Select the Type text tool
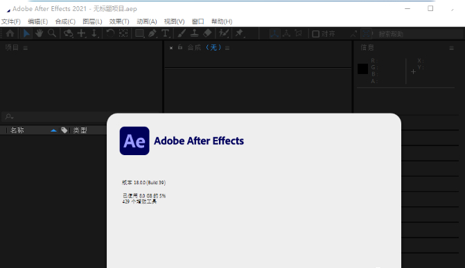The width and height of the screenshot is (465, 268). pos(166,33)
